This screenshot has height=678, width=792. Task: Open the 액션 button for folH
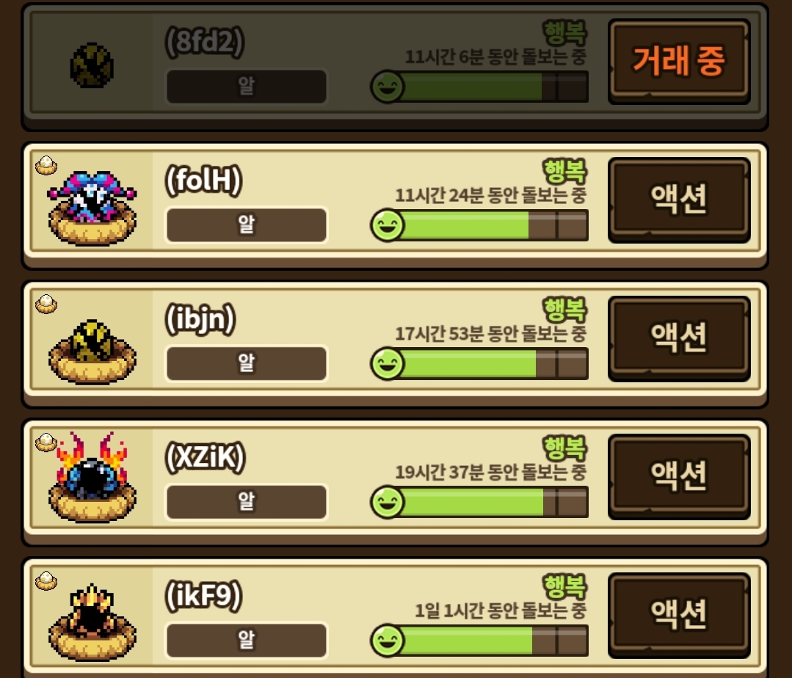[679, 200]
